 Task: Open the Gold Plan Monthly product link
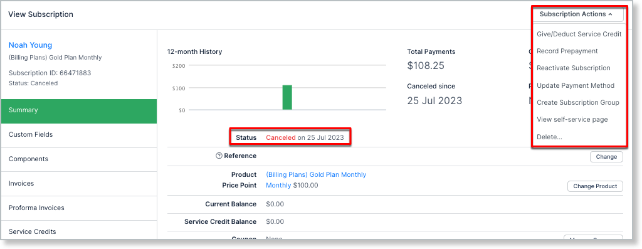point(316,174)
